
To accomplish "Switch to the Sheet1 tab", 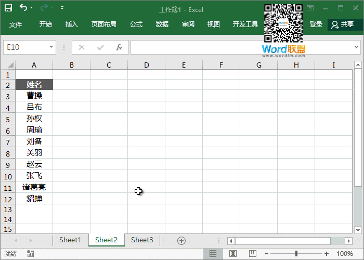I will (x=70, y=240).
